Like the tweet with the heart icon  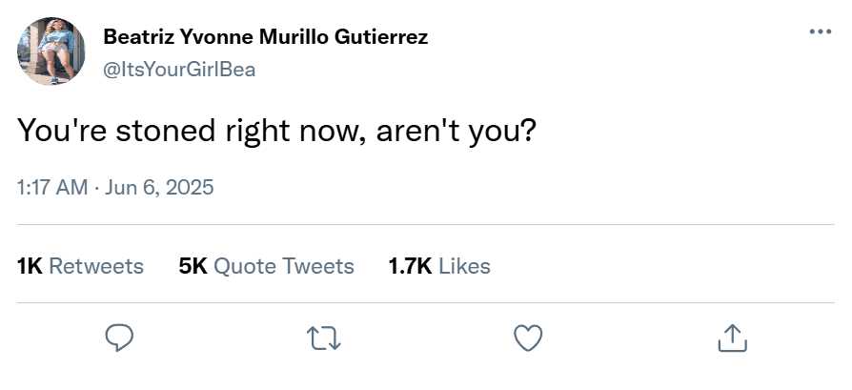(527, 337)
